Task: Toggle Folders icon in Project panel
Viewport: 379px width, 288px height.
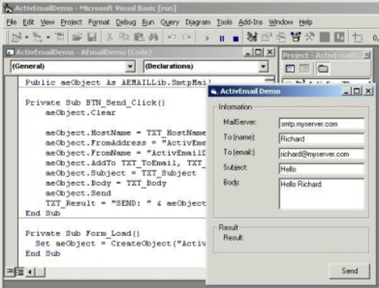Action: pos(323,68)
